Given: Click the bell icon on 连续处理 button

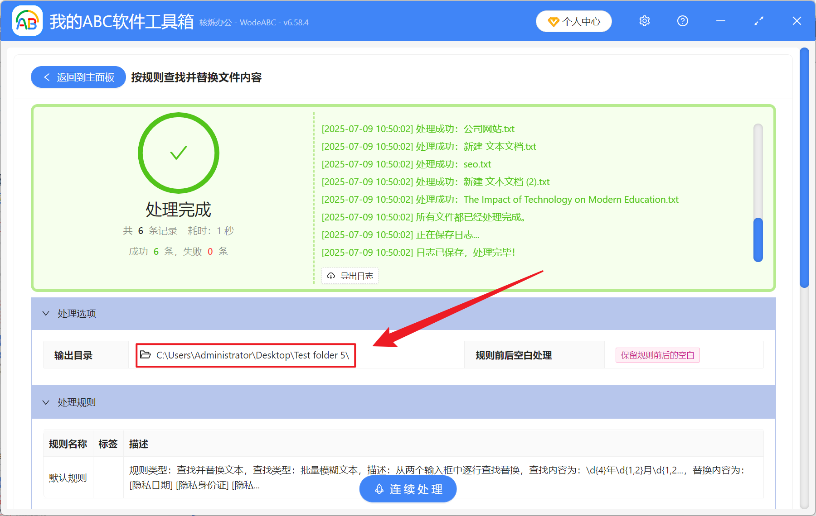Looking at the screenshot, I should point(379,489).
